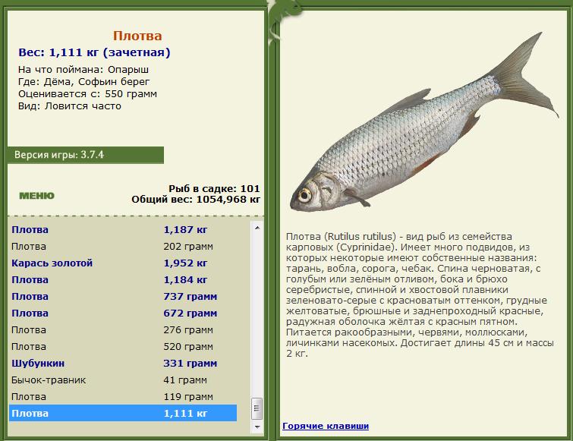This screenshot has height=441, width=573.
Task: Select the Плотва 1,187 кг entry
Action: click(x=123, y=230)
